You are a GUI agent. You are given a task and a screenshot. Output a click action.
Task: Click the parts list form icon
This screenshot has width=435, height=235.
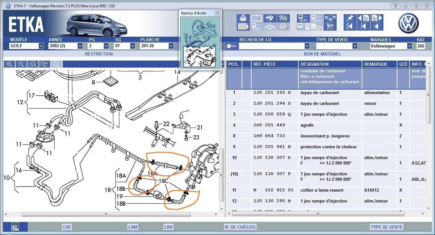coord(243,26)
